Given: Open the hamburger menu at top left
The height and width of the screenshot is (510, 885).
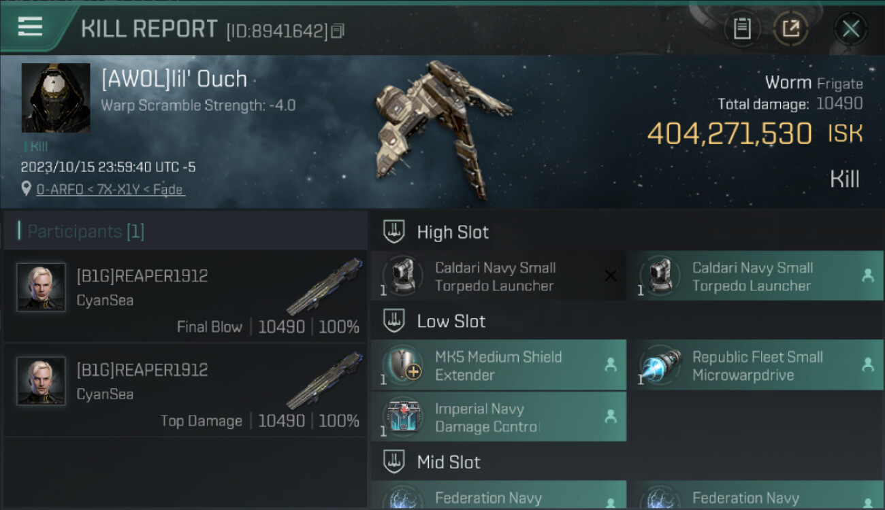Looking at the screenshot, I should coord(30,27).
